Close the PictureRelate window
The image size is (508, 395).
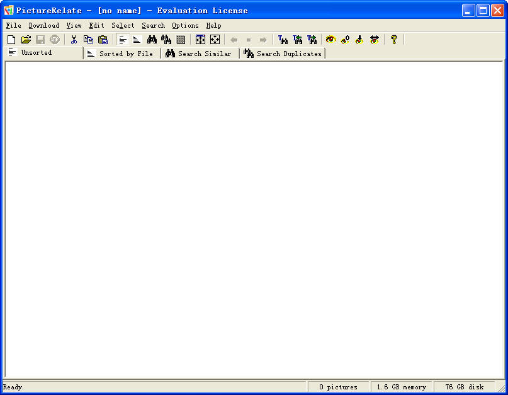[x=497, y=11]
